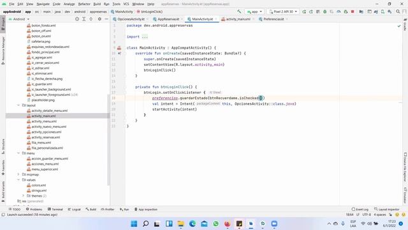The width and height of the screenshot is (408, 230).
Task: Expand the themes node
Action: point(23,196)
